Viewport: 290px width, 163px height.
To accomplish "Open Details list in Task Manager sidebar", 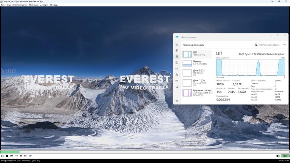I will click(177, 81).
